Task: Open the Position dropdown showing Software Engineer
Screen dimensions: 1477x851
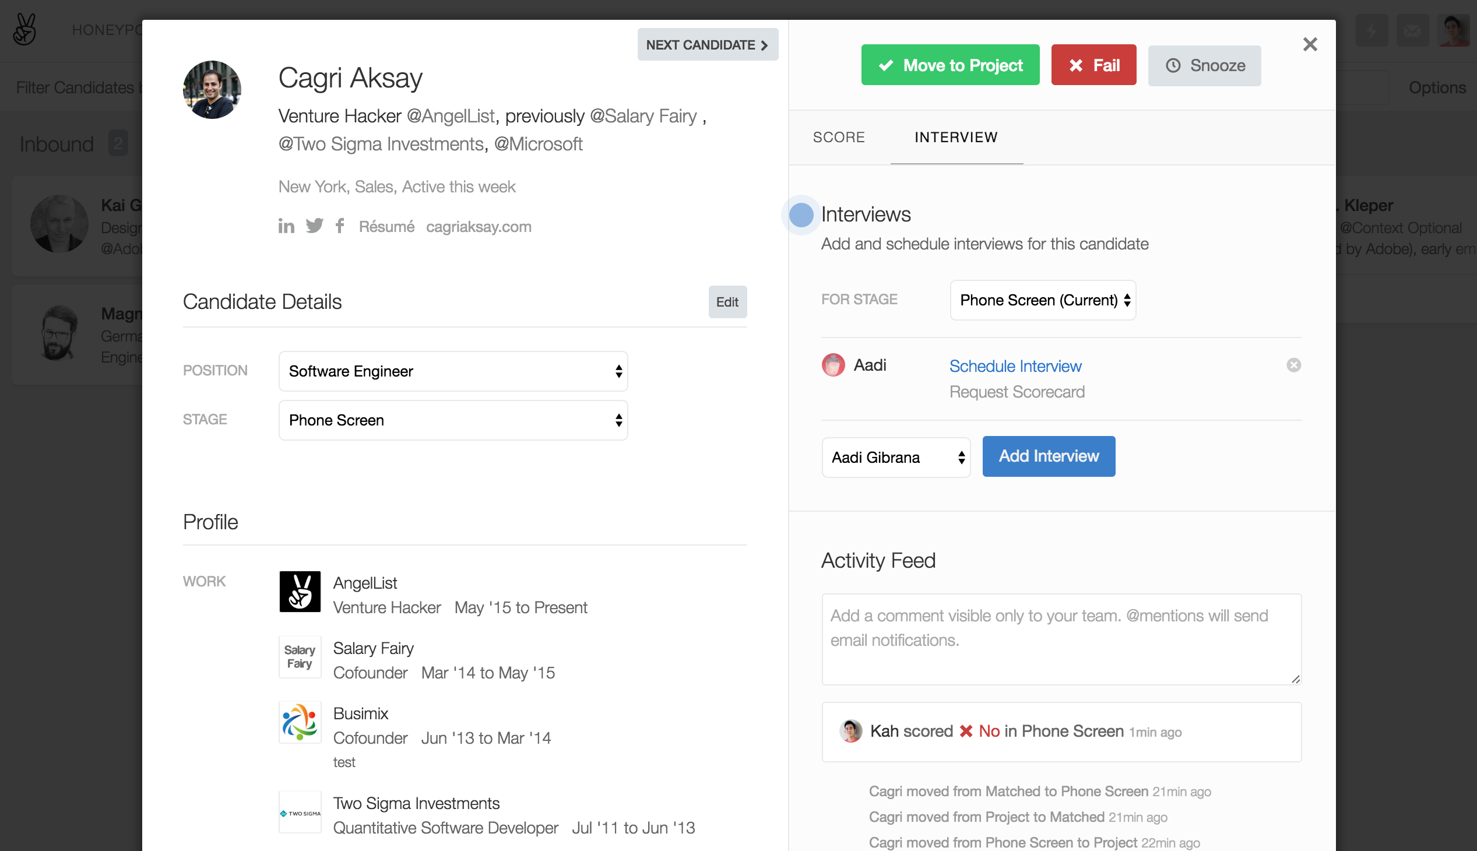Action: (x=453, y=371)
